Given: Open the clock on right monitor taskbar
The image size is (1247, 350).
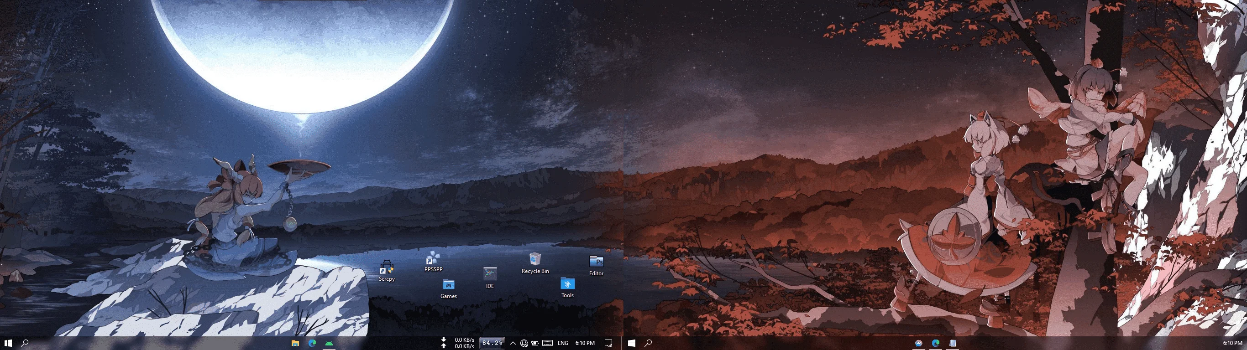Looking at the screenshot, I should tap(1232, 343).
